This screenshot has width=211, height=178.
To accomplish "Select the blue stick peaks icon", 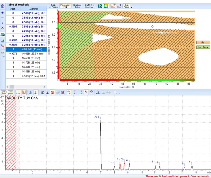I will pos(31,92).
